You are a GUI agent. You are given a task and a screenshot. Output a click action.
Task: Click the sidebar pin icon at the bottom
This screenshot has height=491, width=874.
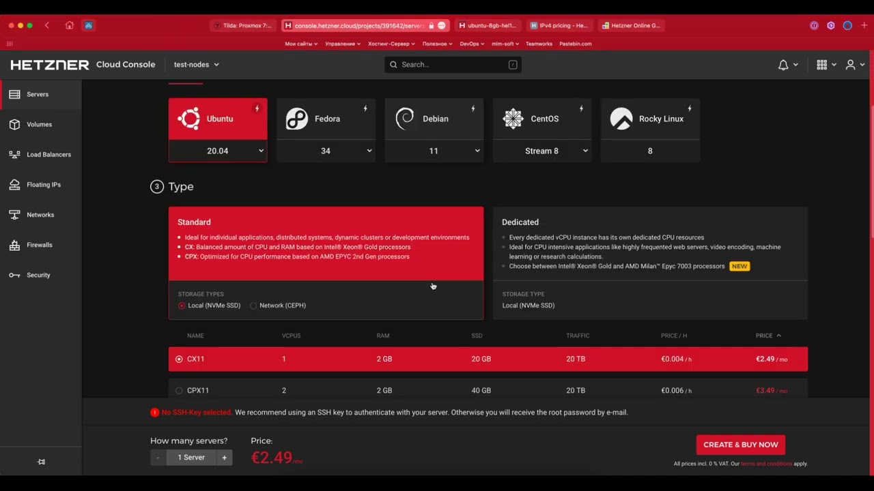pyautogui.click(x=41, y=462)
